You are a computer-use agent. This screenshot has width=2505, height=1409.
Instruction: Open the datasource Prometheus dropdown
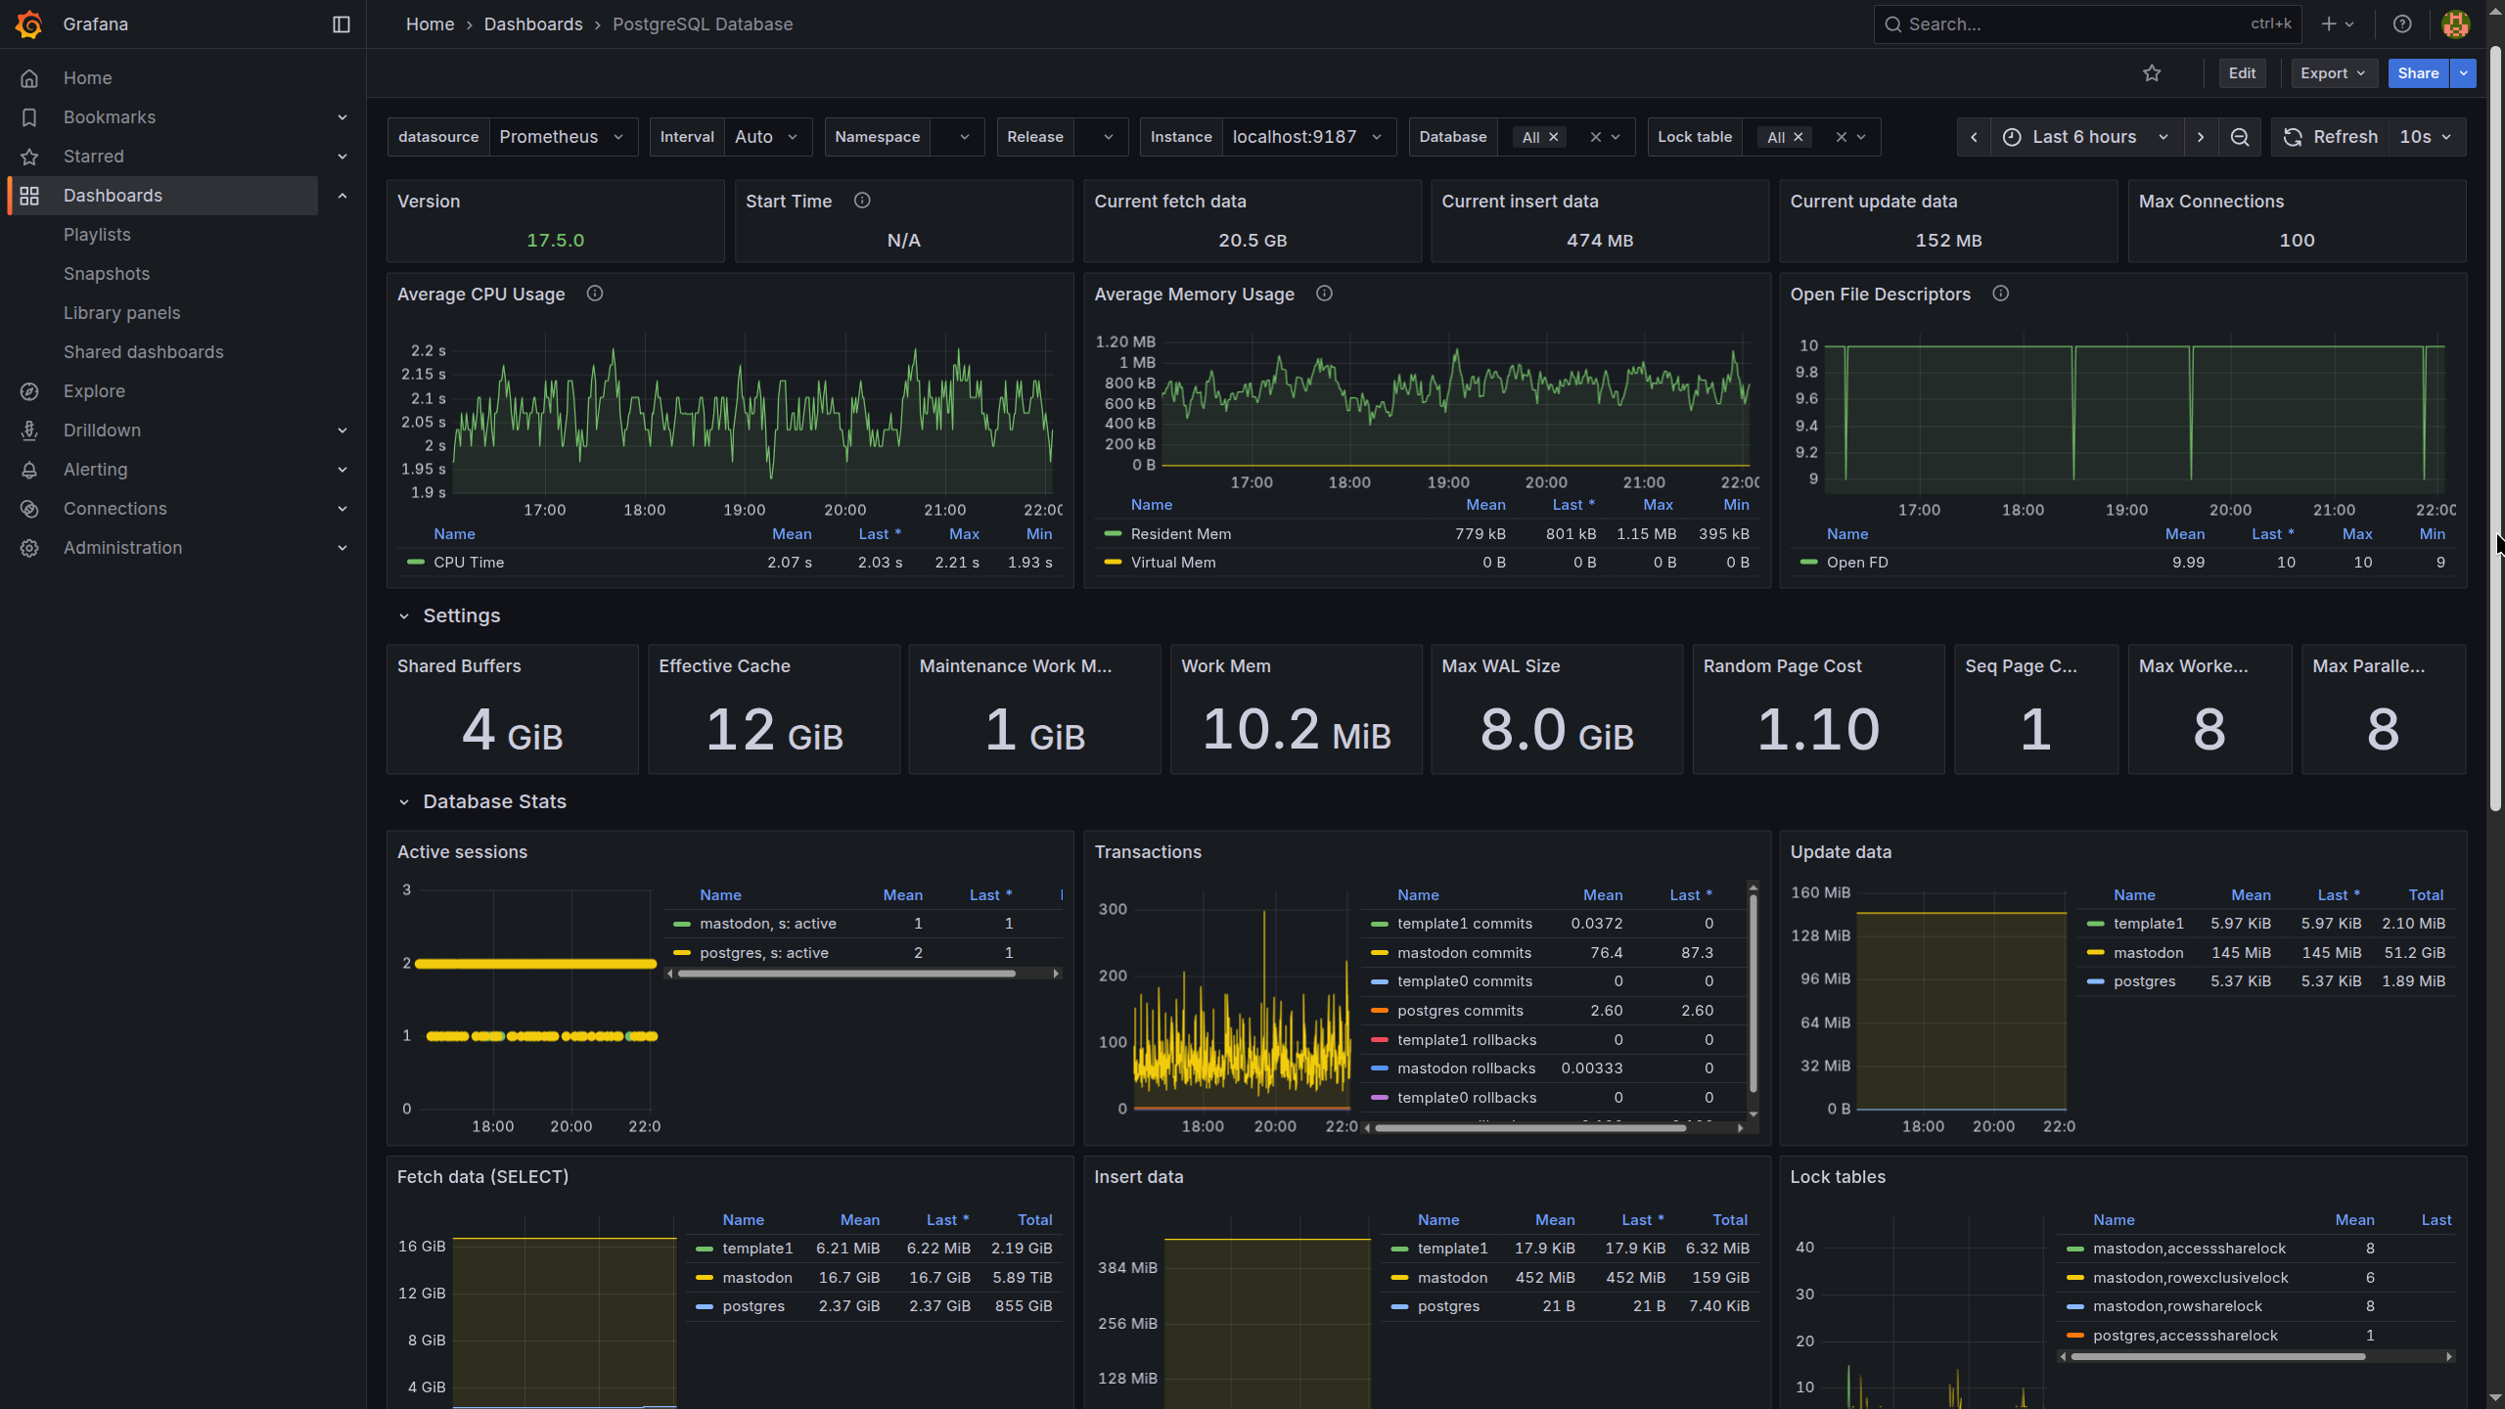pyautogui.click(x=562, y=137)
